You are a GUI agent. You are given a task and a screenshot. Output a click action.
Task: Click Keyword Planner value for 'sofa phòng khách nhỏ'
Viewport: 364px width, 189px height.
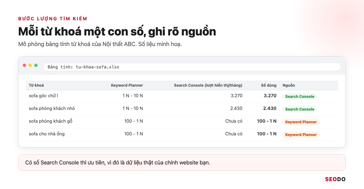133,108
